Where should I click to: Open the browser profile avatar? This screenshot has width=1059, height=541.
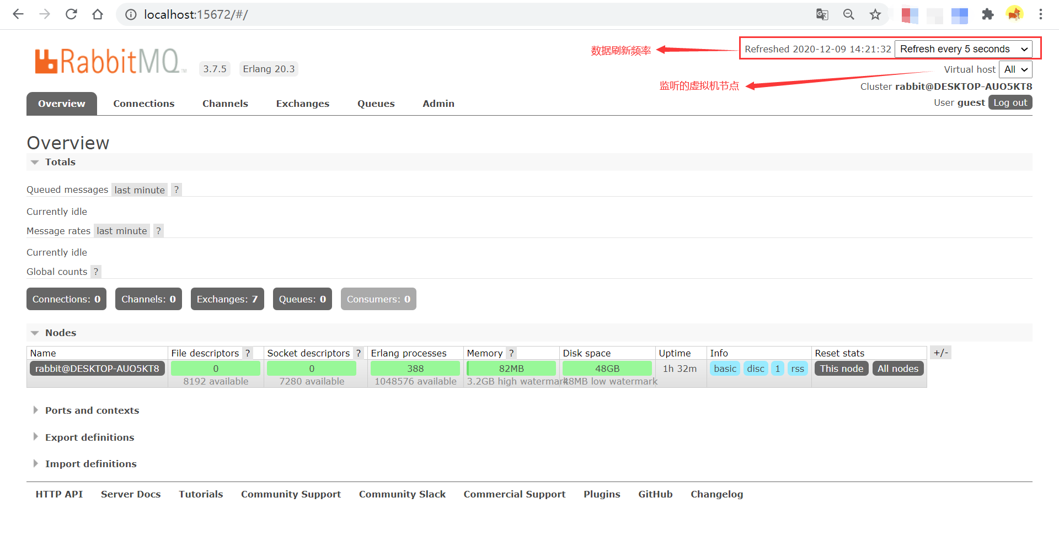1014,14
